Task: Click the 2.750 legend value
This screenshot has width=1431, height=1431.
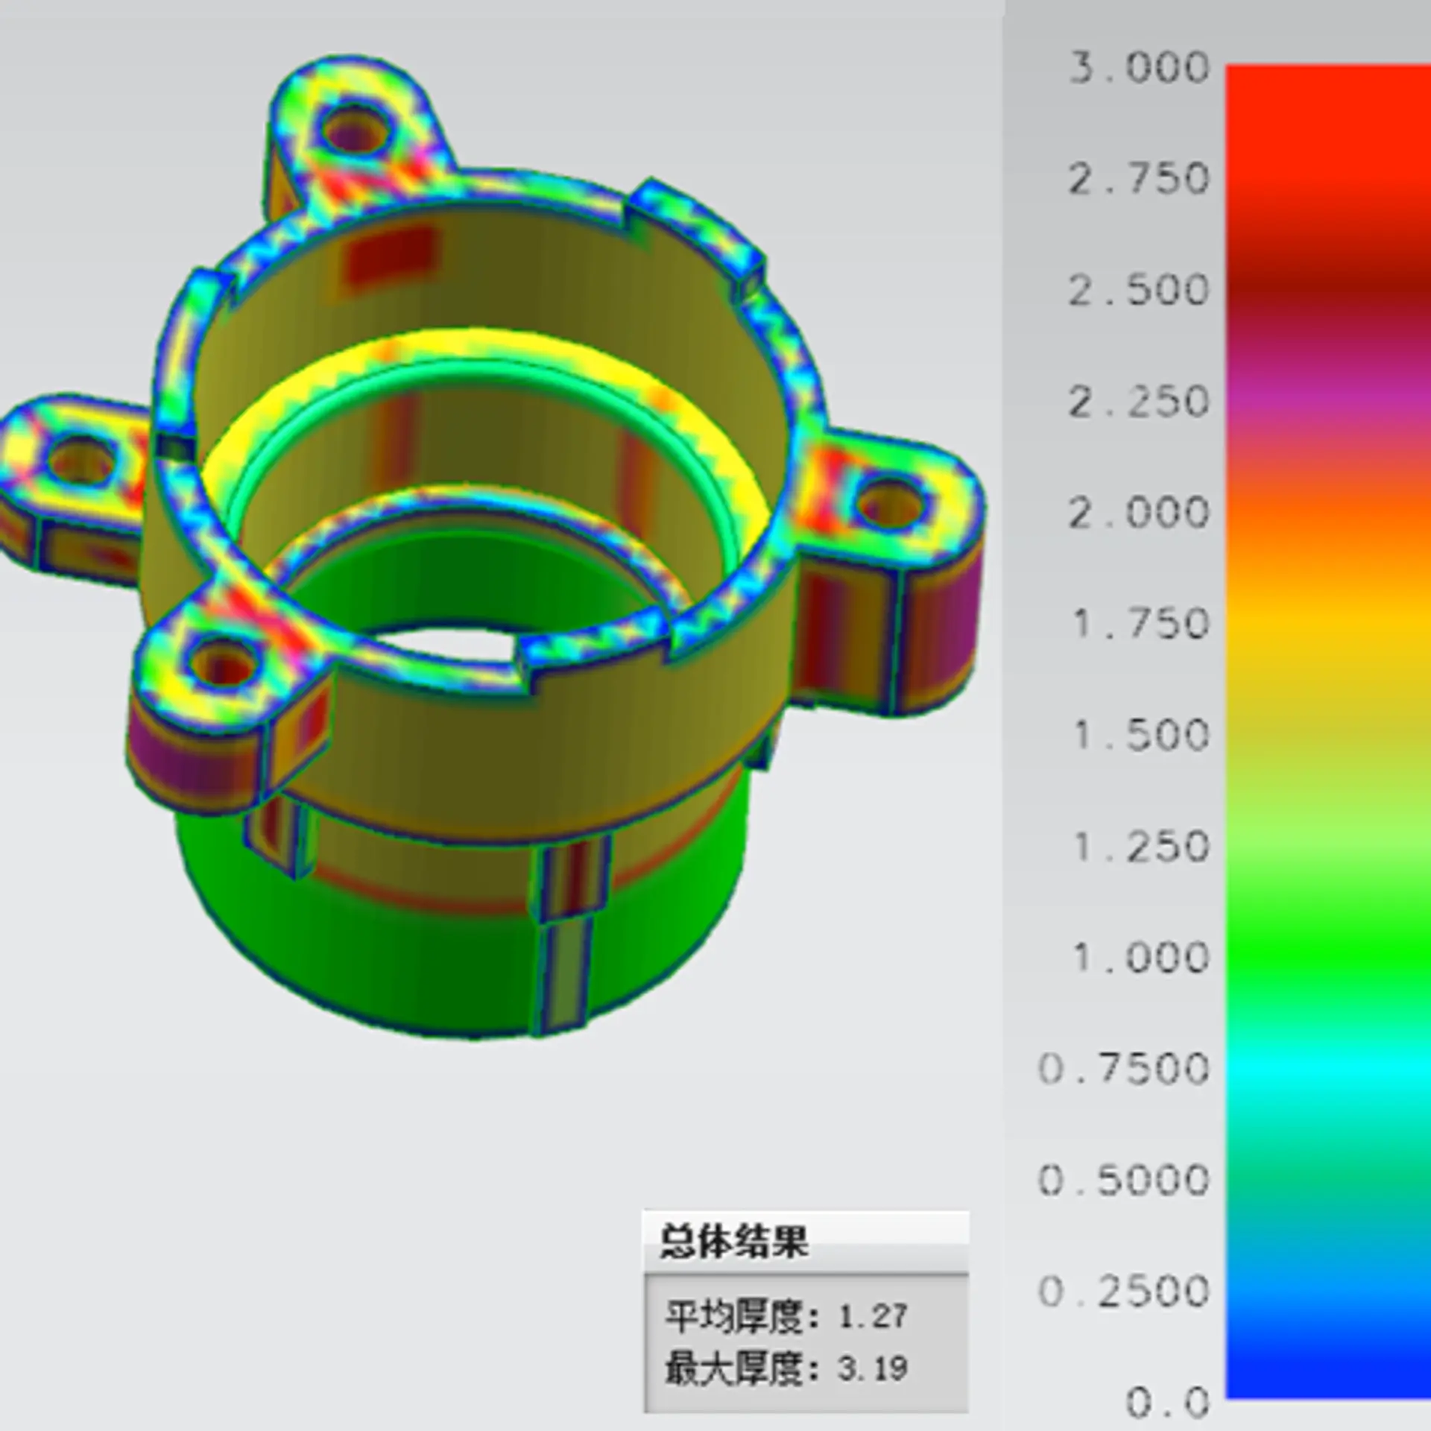Action: point(1140,180)
